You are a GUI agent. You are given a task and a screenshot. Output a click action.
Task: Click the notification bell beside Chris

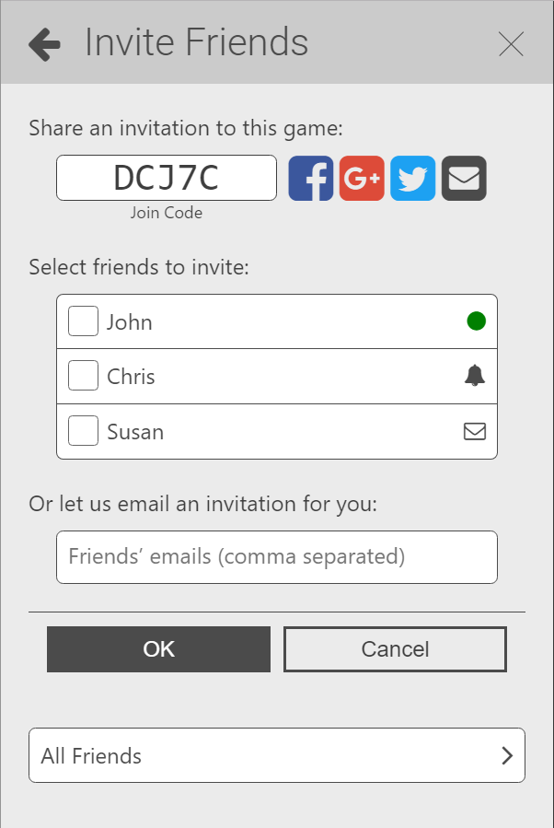(474, 376)
